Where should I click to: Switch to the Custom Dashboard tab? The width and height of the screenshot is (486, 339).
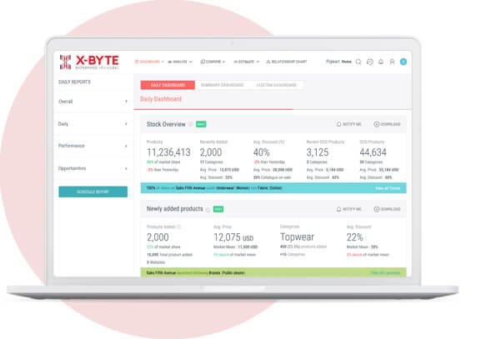point(277,85)
